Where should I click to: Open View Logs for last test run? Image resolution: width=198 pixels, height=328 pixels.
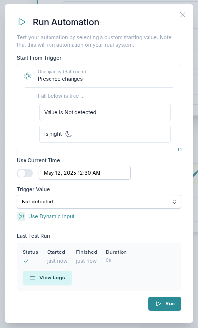pos(47,278)
